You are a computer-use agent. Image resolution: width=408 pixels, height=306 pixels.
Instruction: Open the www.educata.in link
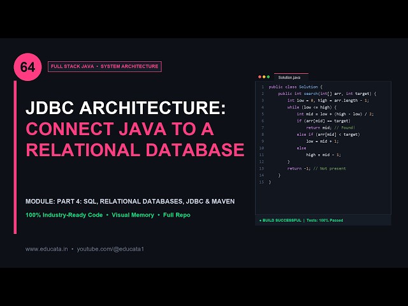point(47,249)
